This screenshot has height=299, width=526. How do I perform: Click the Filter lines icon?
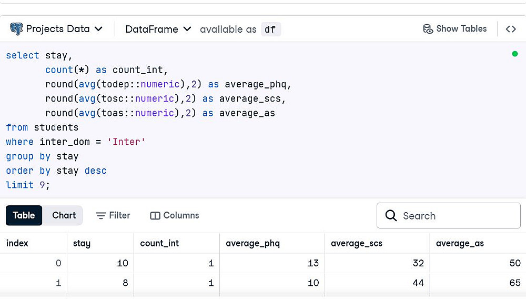click(101, 216)
